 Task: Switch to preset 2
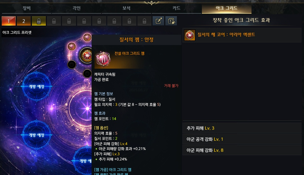[x=24, y=21]
